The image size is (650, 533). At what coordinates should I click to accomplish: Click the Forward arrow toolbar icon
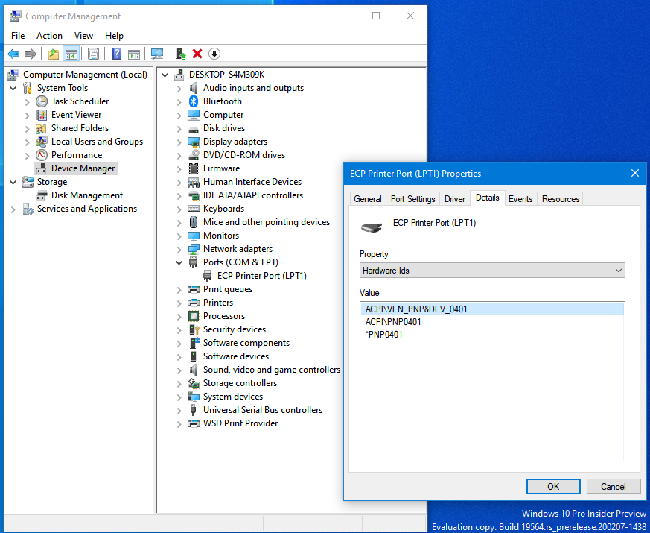[31, 54]
